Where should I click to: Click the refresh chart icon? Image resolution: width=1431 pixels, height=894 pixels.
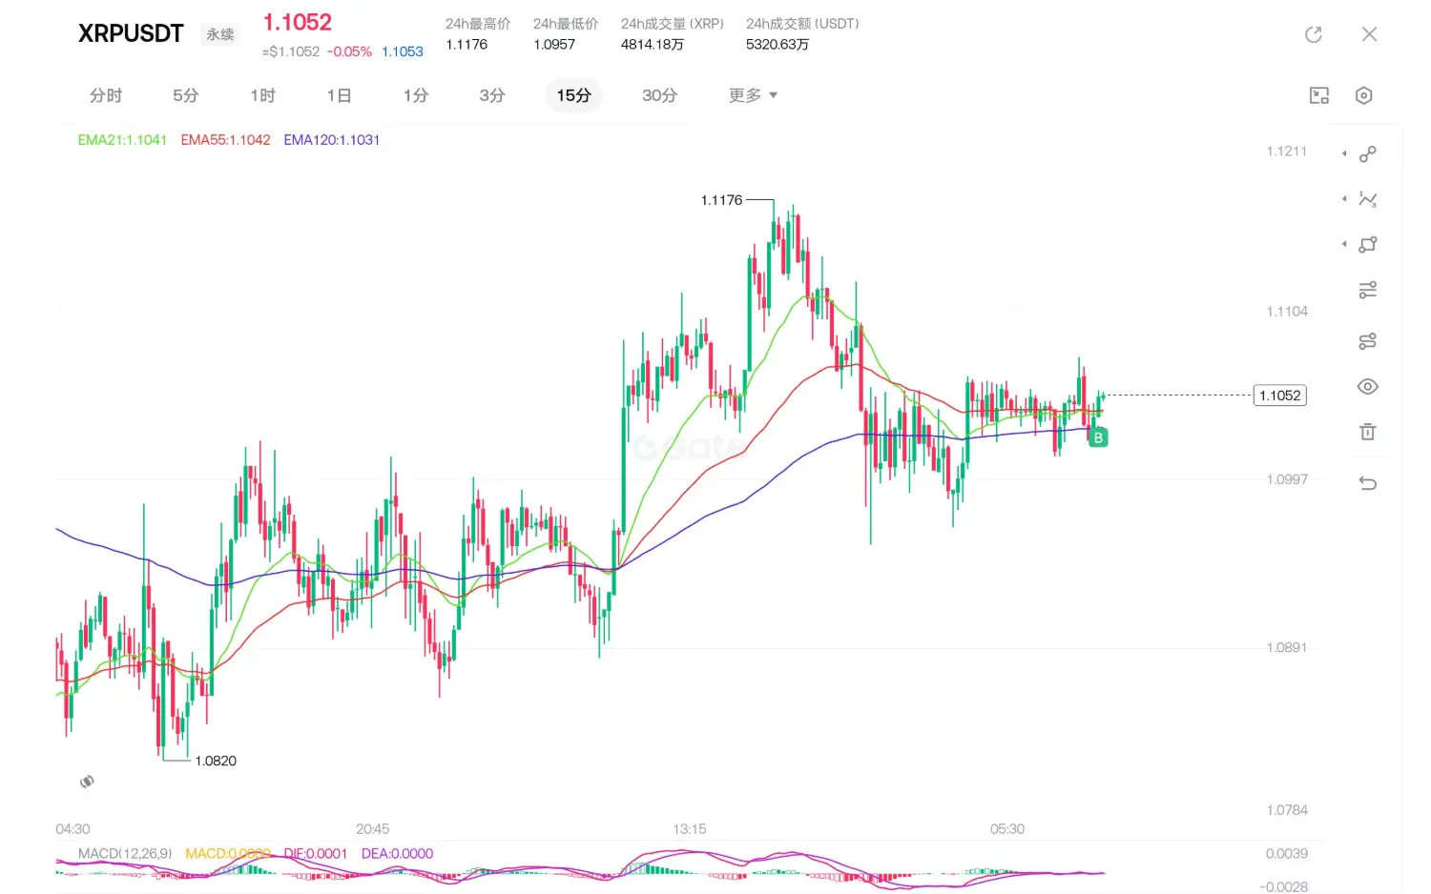pyautogui.click(x=1314, y=34)
